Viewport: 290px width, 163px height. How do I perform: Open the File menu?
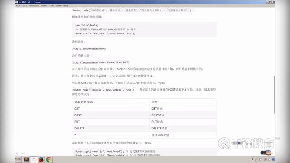pyautogui.click(x=18, y=6)
